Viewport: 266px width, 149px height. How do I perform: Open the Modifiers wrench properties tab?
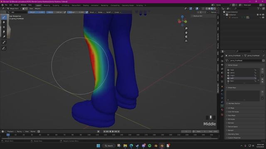tap(222, 91)
